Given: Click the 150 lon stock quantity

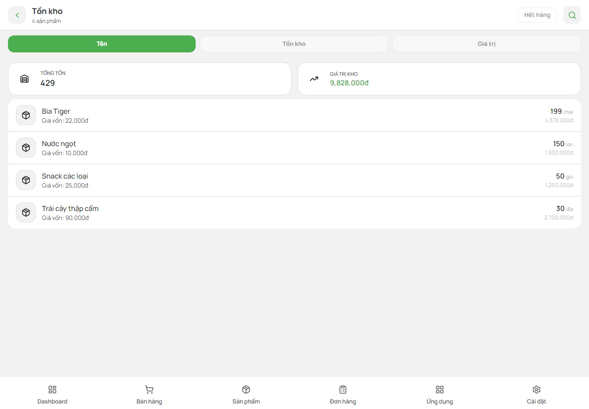Looking at the screenshot, I should point(563,144).
